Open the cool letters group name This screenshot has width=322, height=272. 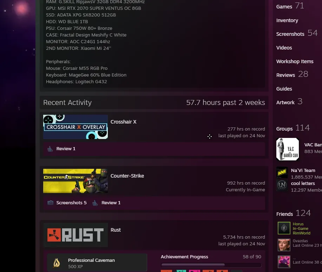click(303, 183)
